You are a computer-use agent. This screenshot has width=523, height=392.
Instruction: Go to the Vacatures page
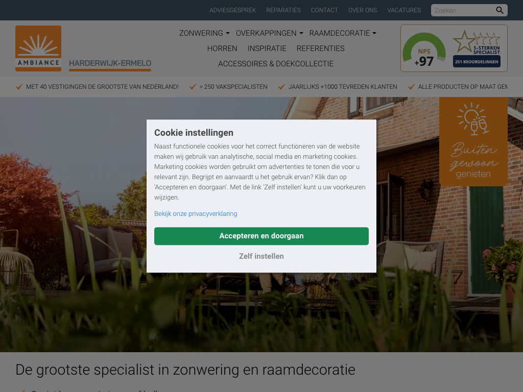(x=404, y=10)
